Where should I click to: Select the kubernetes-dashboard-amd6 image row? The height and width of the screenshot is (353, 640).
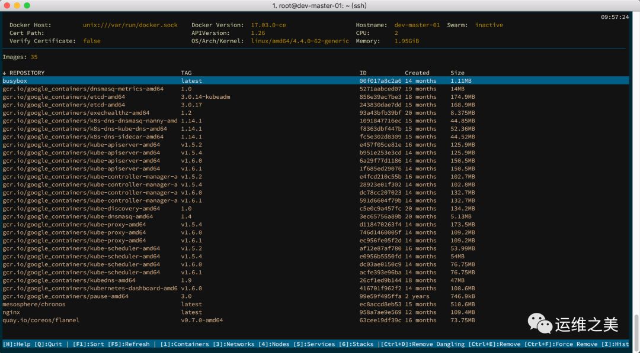(315, 289)
